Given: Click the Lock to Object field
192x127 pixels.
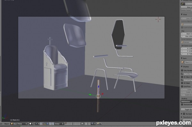Looking at the screenshot, I should pos(186,25).
